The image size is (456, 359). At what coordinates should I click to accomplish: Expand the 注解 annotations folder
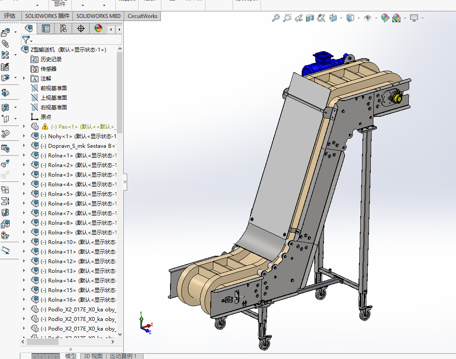pyautogui.click(x=24, y=78)
